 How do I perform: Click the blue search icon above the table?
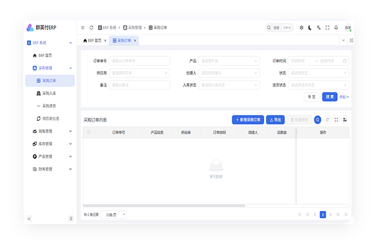pos(318,120)
